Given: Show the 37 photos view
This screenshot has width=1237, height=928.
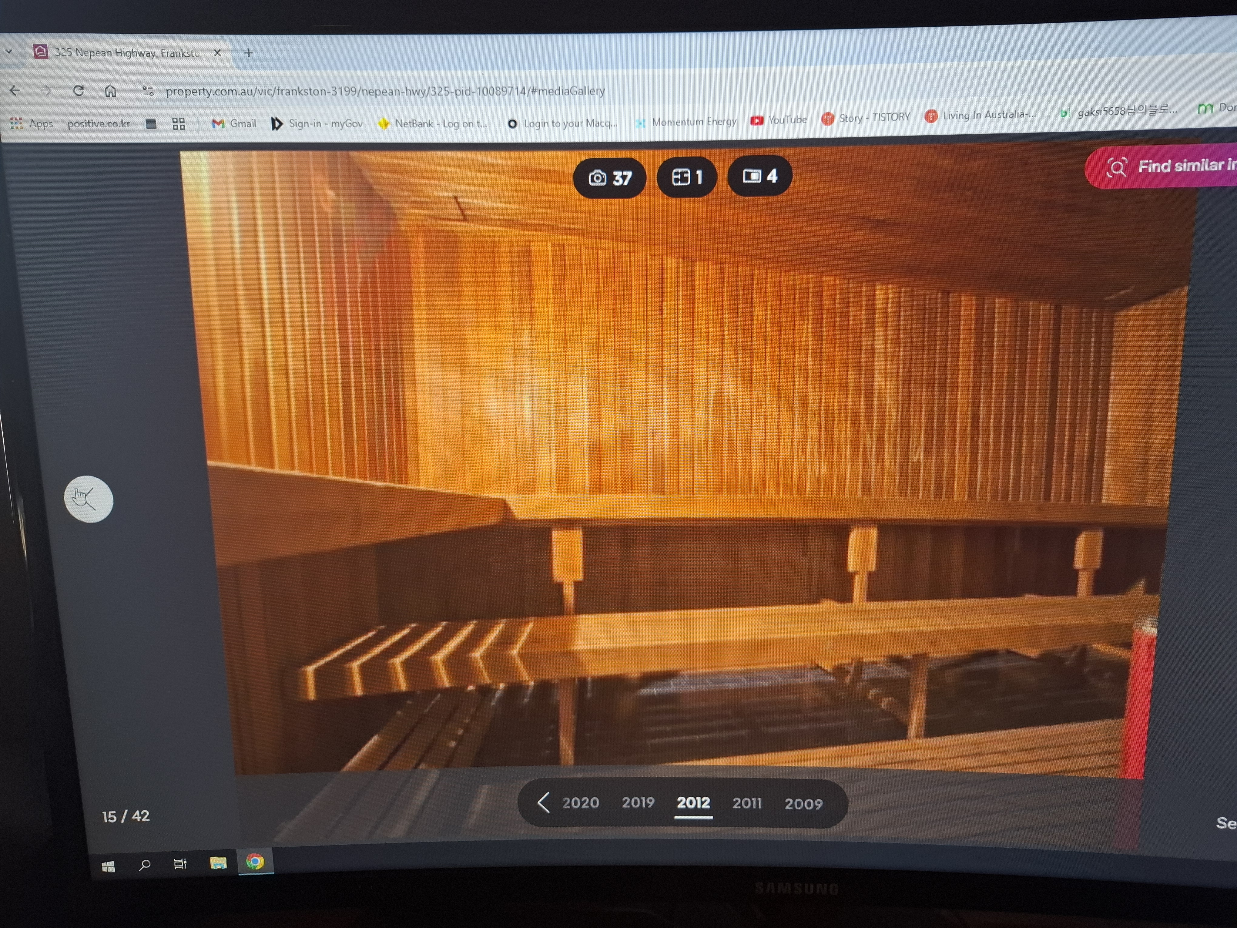Looking at the screenshot, I should [x=609, y=178].
